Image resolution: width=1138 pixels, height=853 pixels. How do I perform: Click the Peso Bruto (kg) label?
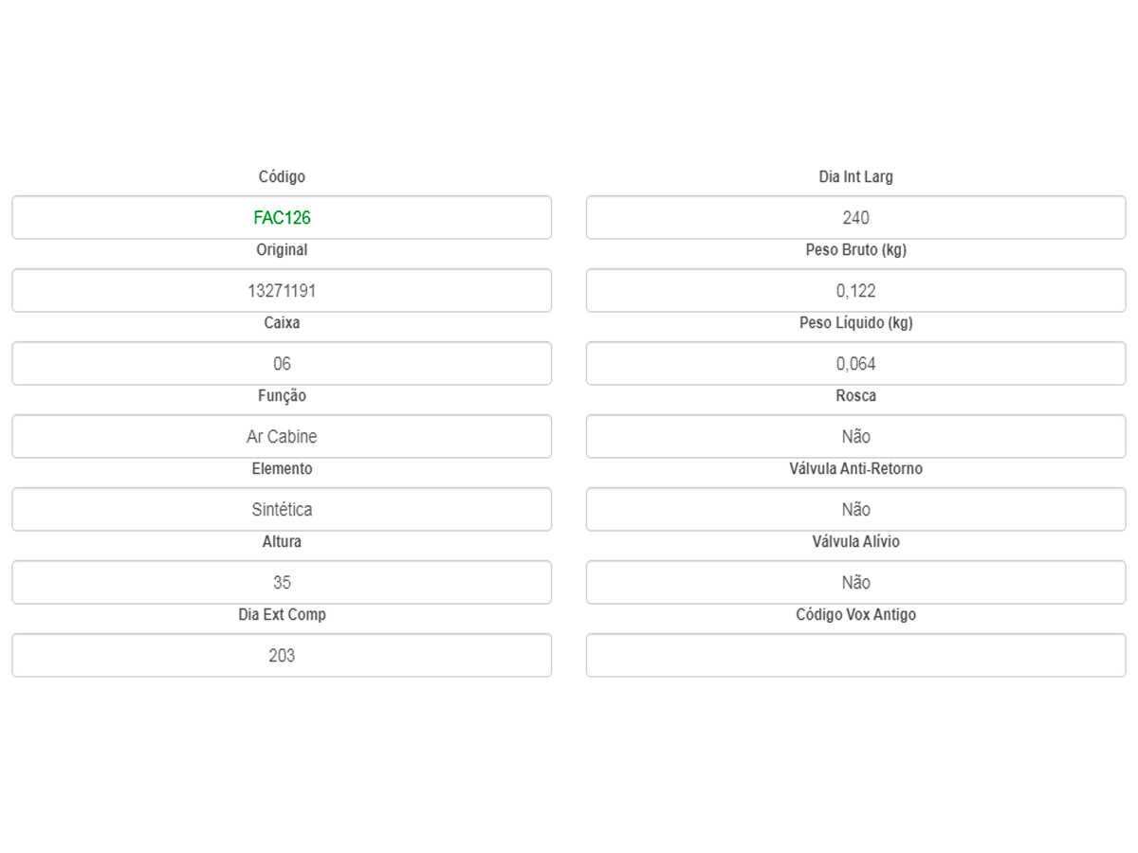[855, 250]
